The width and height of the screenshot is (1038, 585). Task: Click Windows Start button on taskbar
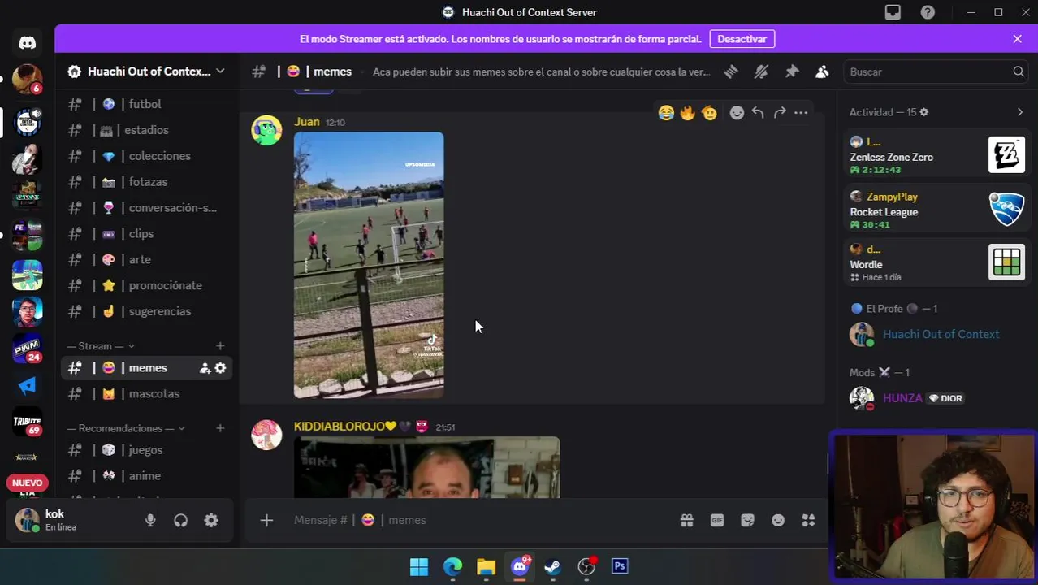tap(419, 567)
